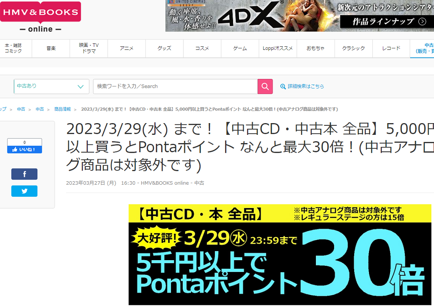Open the アニメ navigation tab
The height and width of the screenshot is (307, 434).
(x=126, y=49)
